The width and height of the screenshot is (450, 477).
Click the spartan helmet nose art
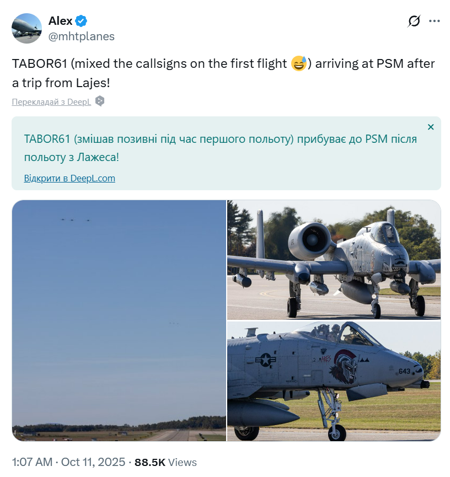[x=346, y=366]
